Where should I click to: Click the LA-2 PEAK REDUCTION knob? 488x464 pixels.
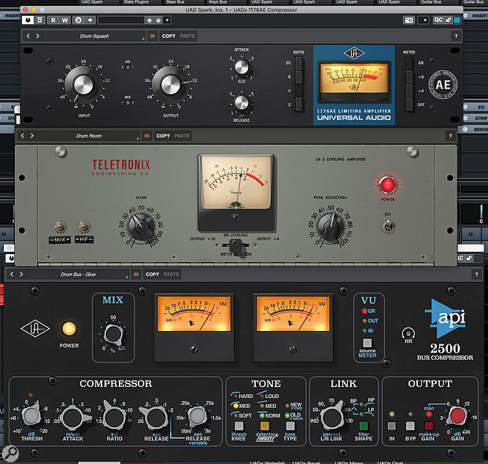pos(331,226)
